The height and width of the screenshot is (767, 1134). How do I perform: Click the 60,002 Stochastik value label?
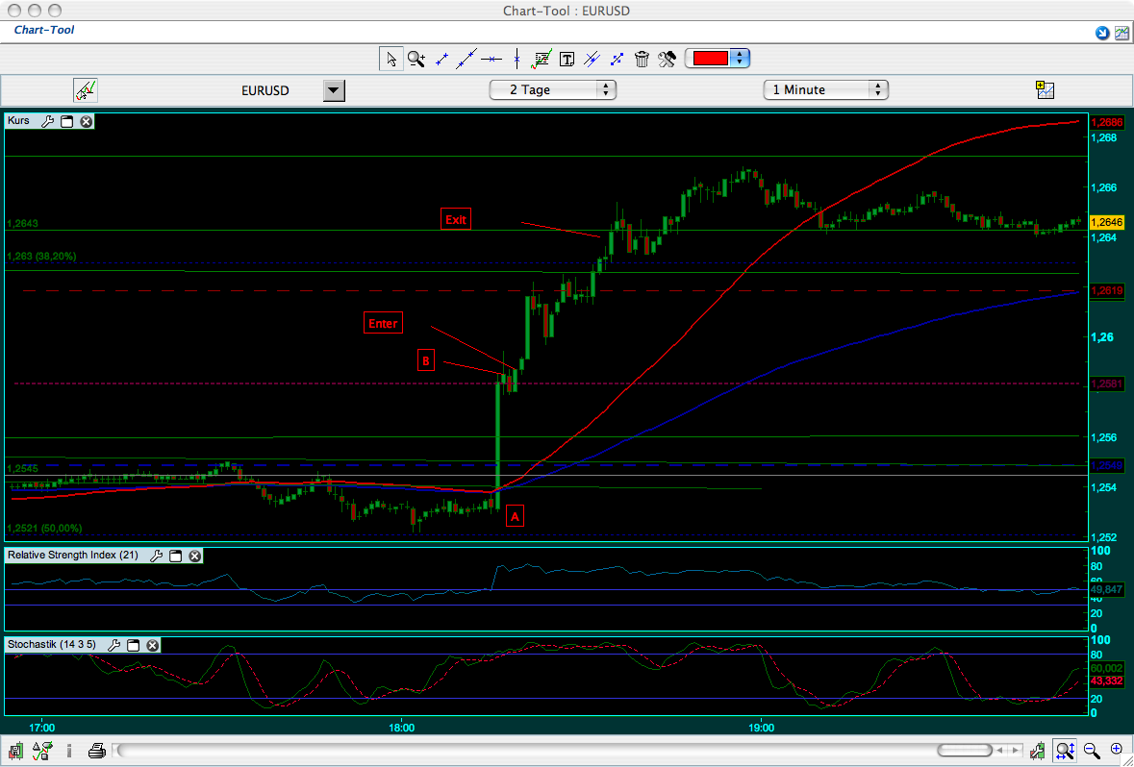point(1107,669)
